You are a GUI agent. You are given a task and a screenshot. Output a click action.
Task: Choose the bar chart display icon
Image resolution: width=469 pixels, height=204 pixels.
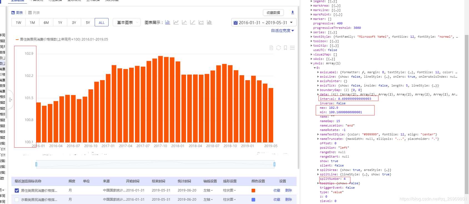pos(167,22)
